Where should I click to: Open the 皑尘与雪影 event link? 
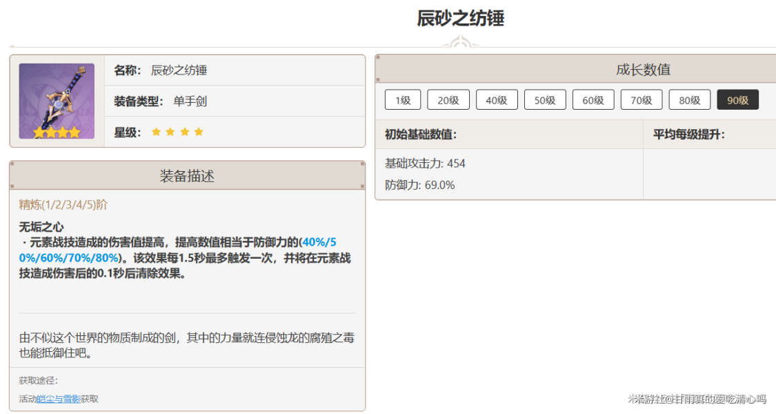59,399
